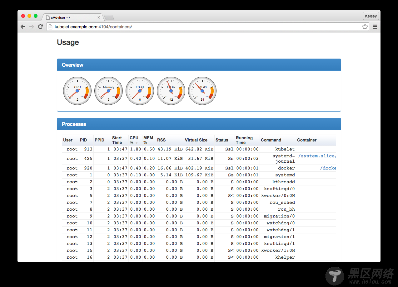This screenshot has height=287, width=398.
Task: Click the FS #2 gauge
Action: (x=171, y=91)
